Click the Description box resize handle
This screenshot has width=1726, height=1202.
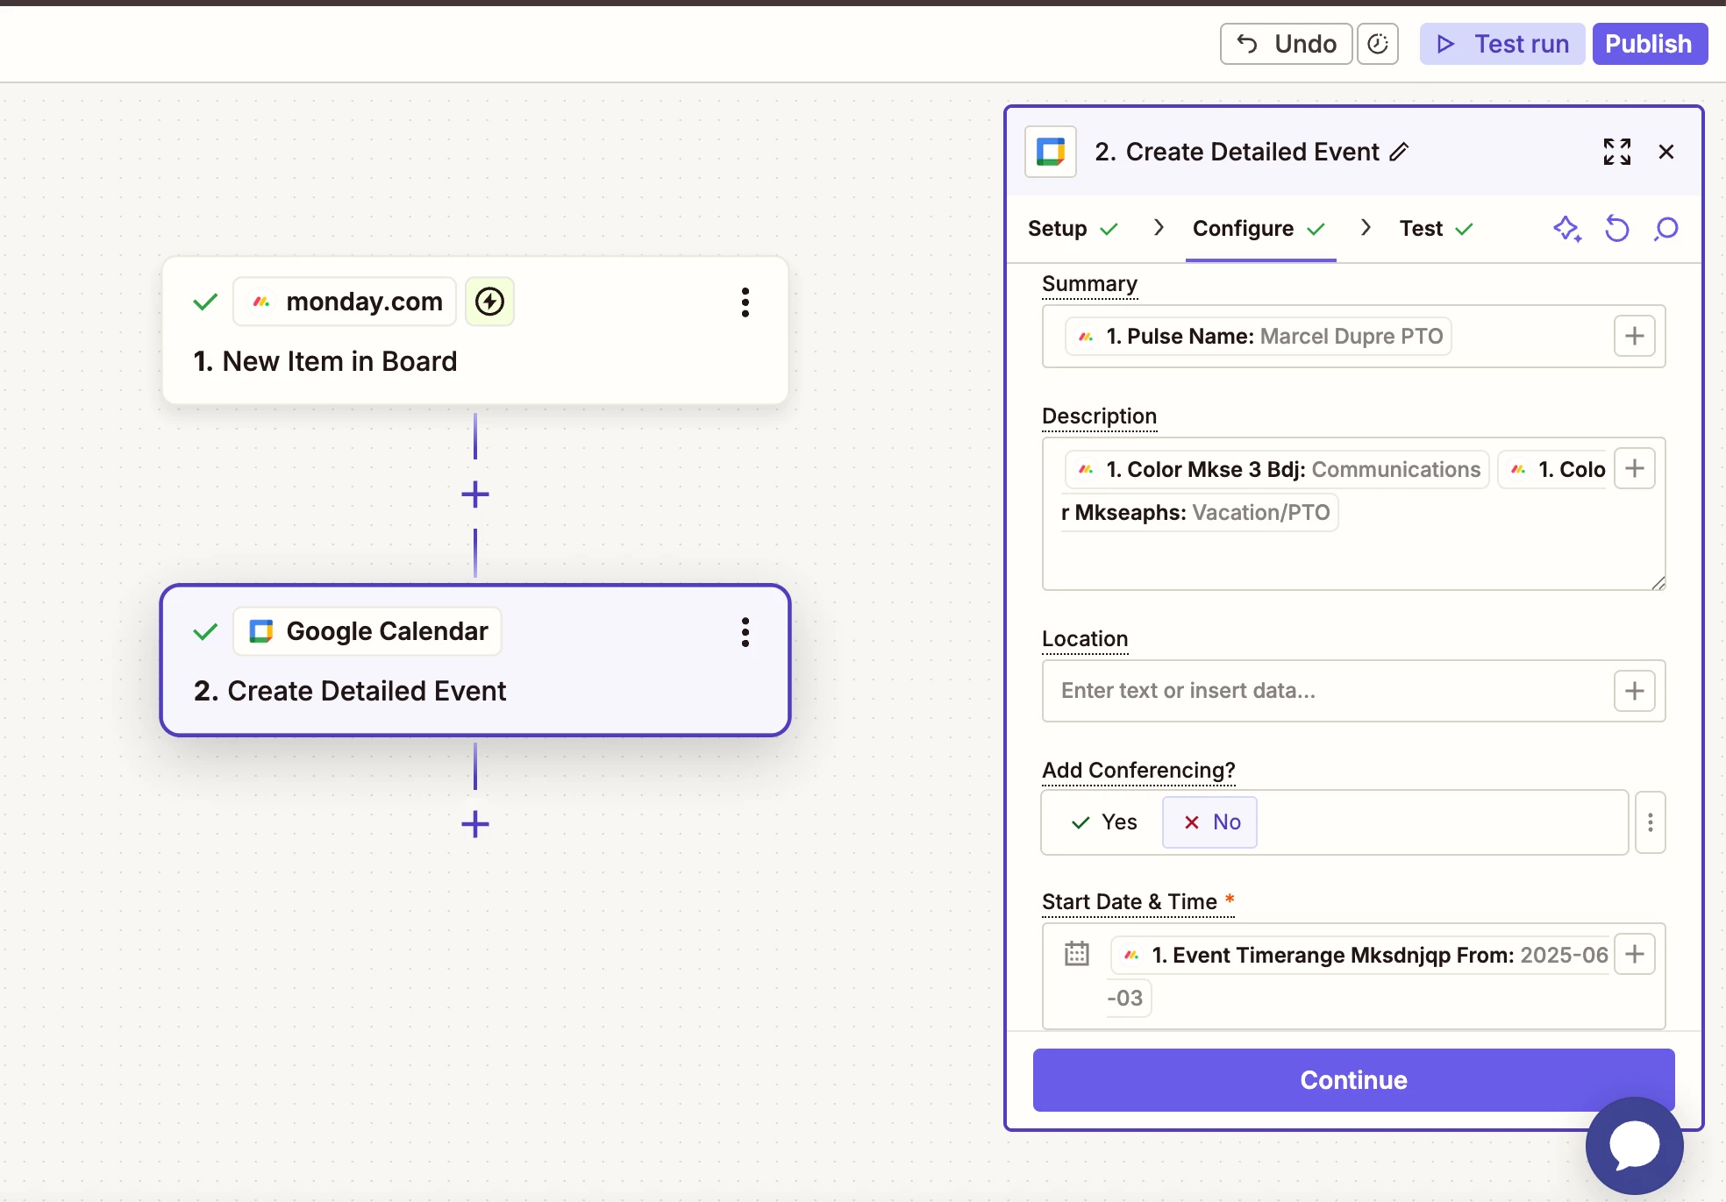point(1658,583)
